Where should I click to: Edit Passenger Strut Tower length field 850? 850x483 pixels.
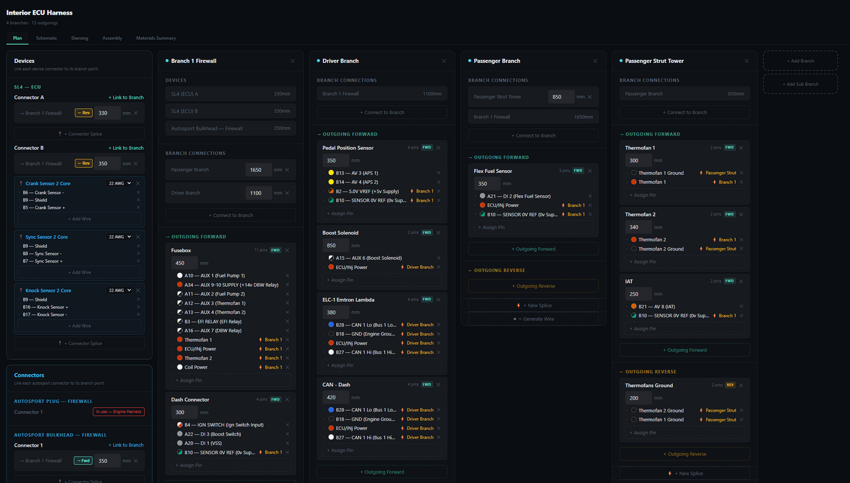[x=561, y=97]
